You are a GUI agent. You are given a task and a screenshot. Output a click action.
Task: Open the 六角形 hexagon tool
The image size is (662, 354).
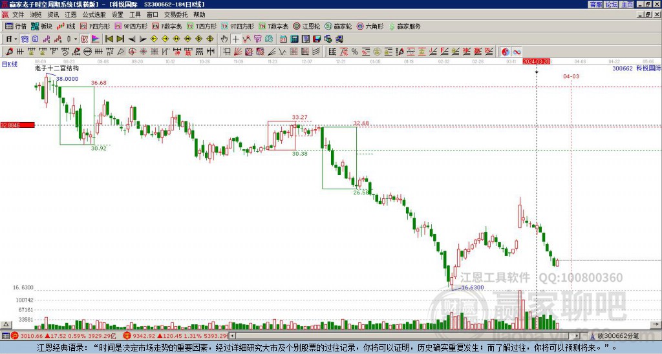coord(370,26)
